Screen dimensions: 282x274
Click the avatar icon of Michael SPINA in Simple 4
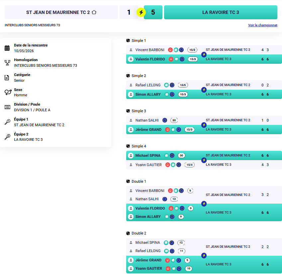tap(131, 155)
